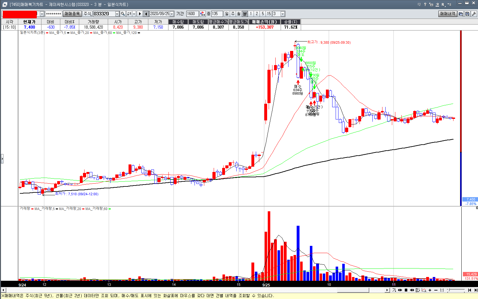Viewport: 478px width, 299px height.
Task: Click scrollbar right arrow at bottom
Action: pos(387,290)
